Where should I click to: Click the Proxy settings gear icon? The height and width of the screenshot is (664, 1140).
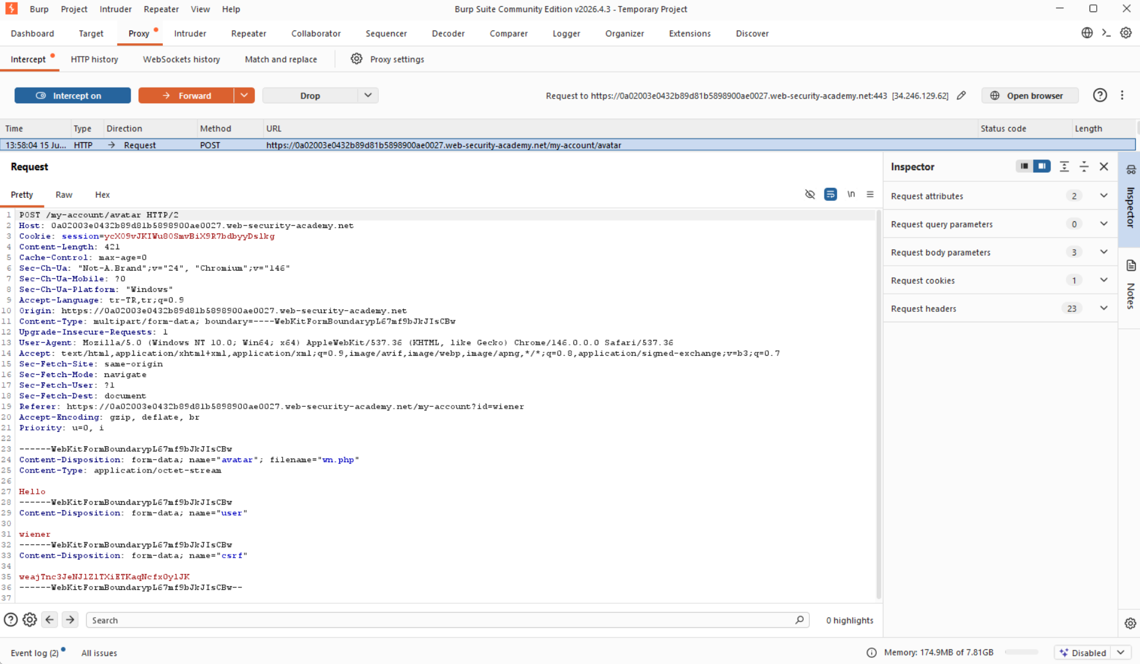pyautogui.click(x=356, y=59)
